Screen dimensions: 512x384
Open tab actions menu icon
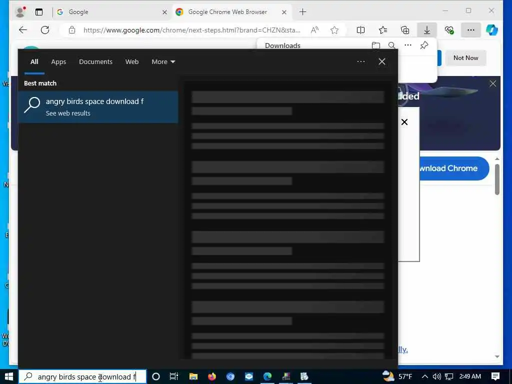pyautogui.click(x=39, y=12)
